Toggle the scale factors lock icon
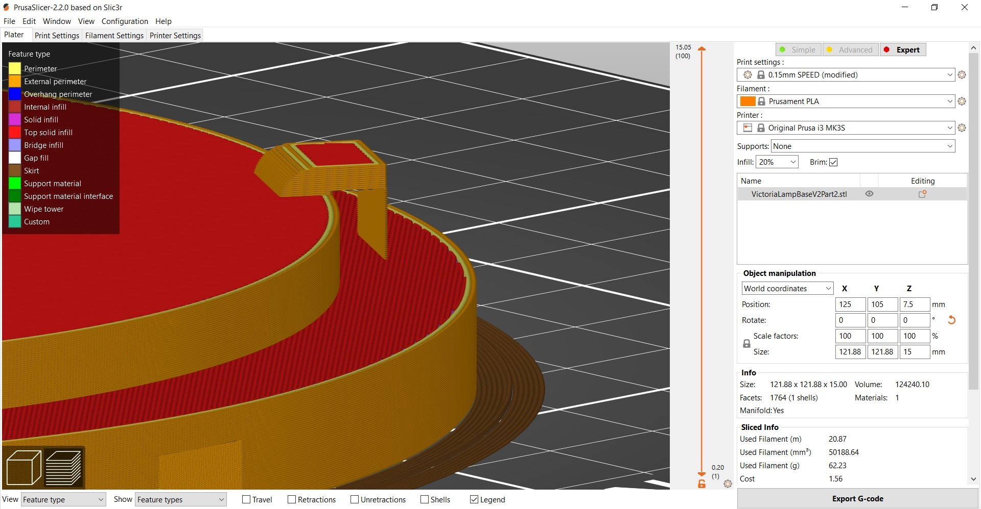This screenshot has width=981, height=509. click(x=746, y=344)
